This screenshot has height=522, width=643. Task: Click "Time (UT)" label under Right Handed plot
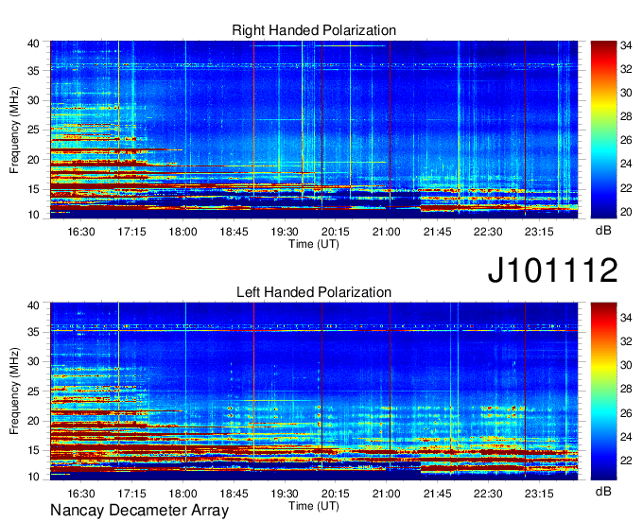point(314,244)
